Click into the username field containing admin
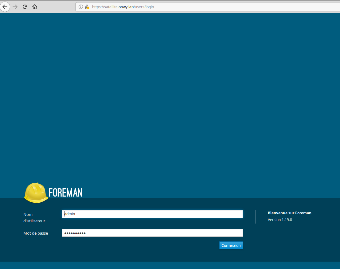 (x=152, y=214)
